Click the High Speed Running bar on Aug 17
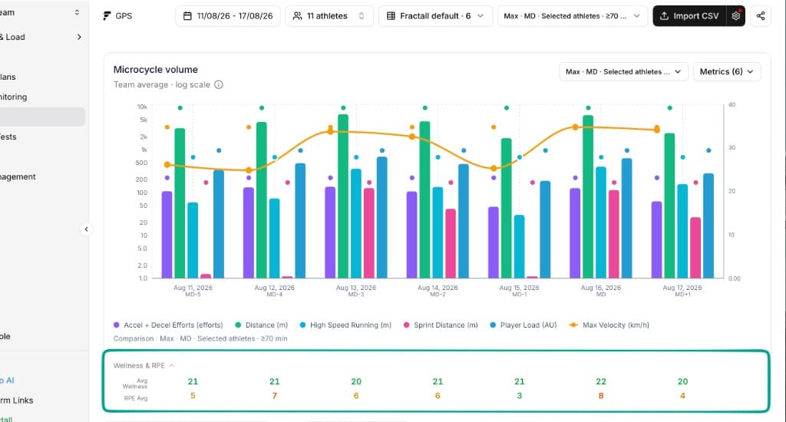Screen dimensions: 786x422 click(x=682, y=231)
